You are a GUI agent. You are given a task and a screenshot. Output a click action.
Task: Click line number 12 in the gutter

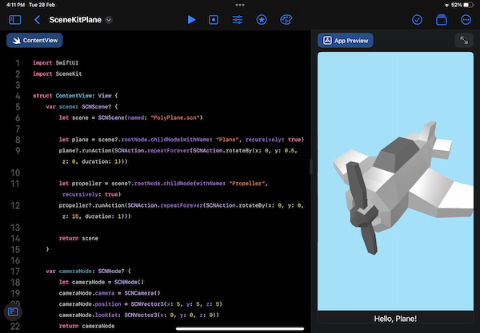click(15, 205)
